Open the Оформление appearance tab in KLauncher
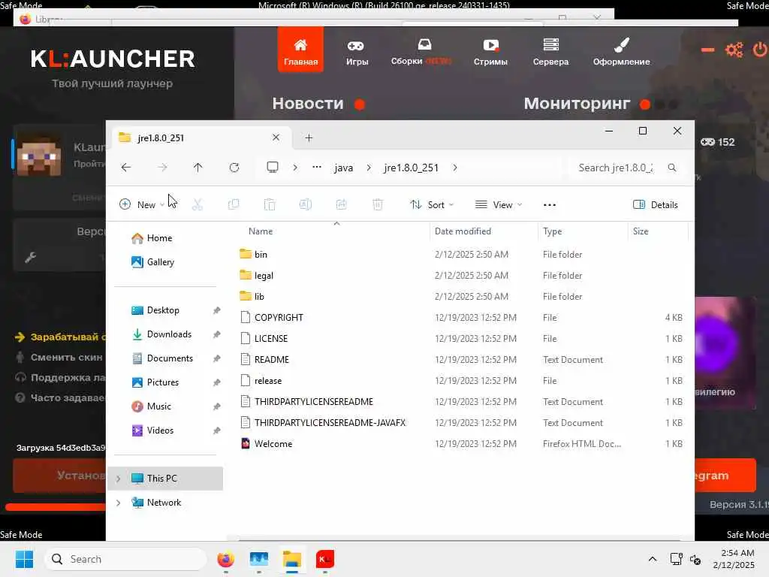769x577 pixels. (x=621, y=53)
